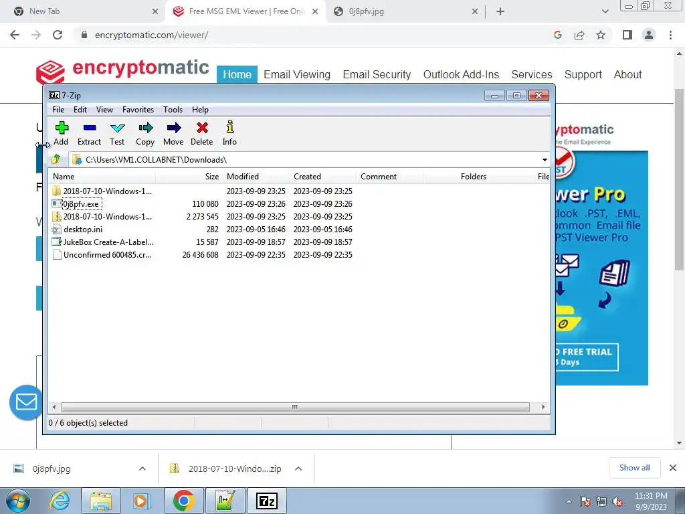Open the Tools menu in 7-Zip
This screenshot has width=685, height=514.
click(173, 110)
